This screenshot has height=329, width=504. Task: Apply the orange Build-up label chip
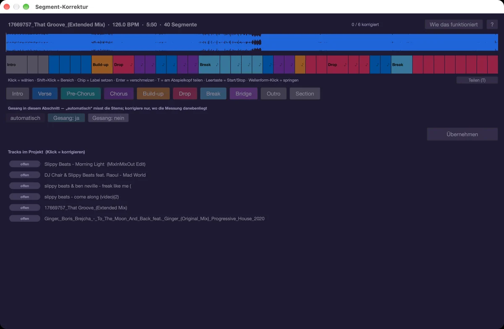[153, 93]
